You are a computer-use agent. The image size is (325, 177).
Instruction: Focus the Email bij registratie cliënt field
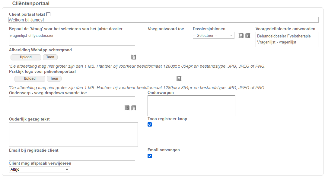pos(72,157)
